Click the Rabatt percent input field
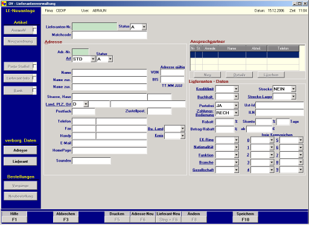 pyautogui.click(x=225, y=122)
